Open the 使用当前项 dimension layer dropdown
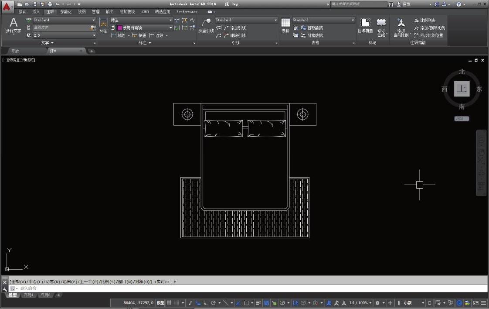The width and height of the screenshot is (489, 309). click(x=145, y=28)
